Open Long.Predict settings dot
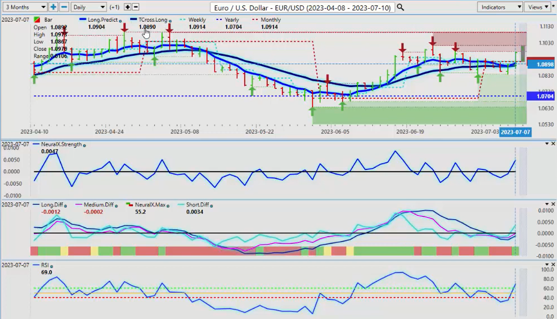This screenshot has width=557, height=319. (x=120, y=21)
